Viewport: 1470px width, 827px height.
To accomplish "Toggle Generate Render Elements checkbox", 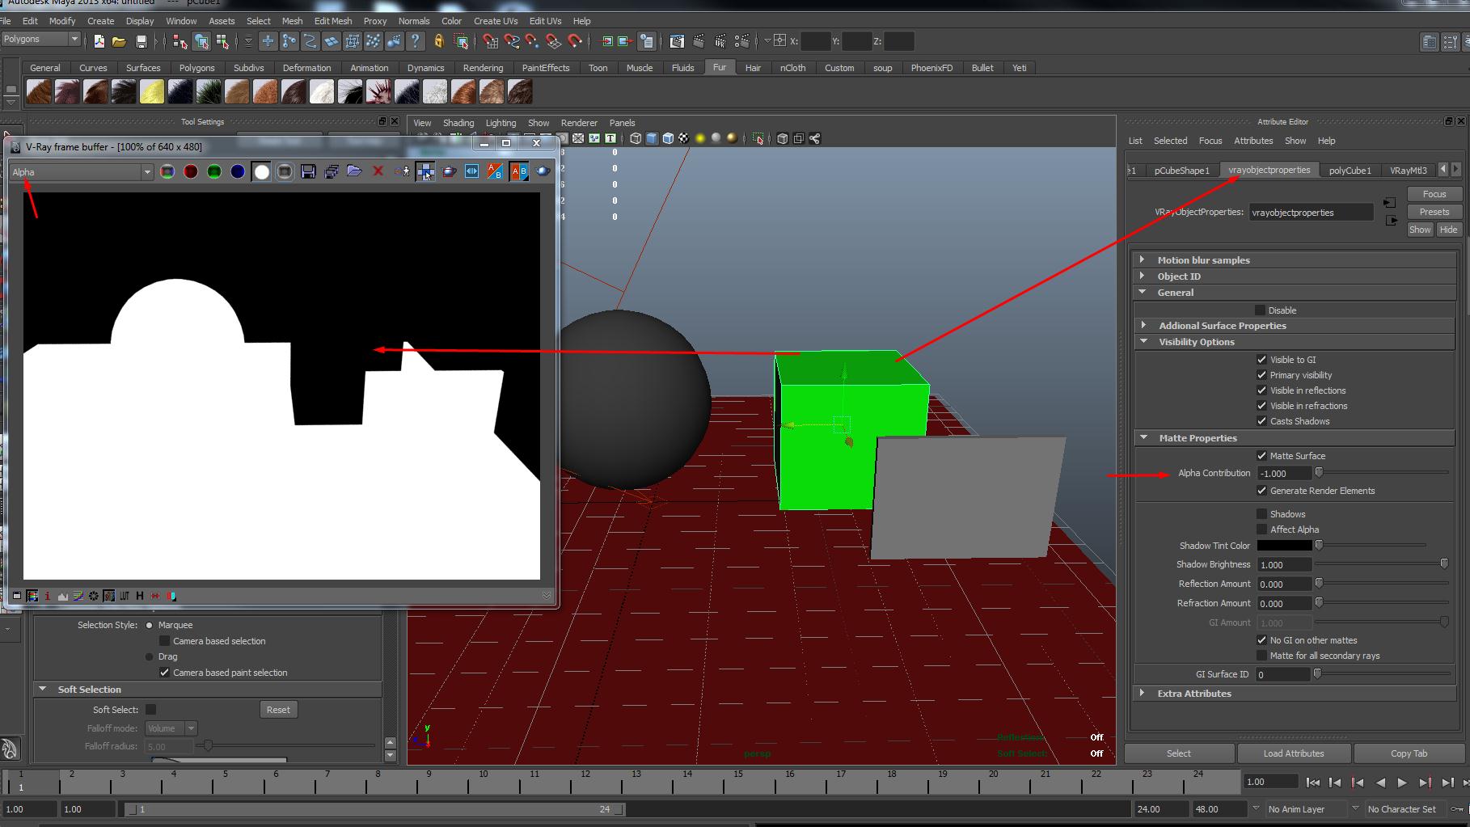I will pos(1261,491).
